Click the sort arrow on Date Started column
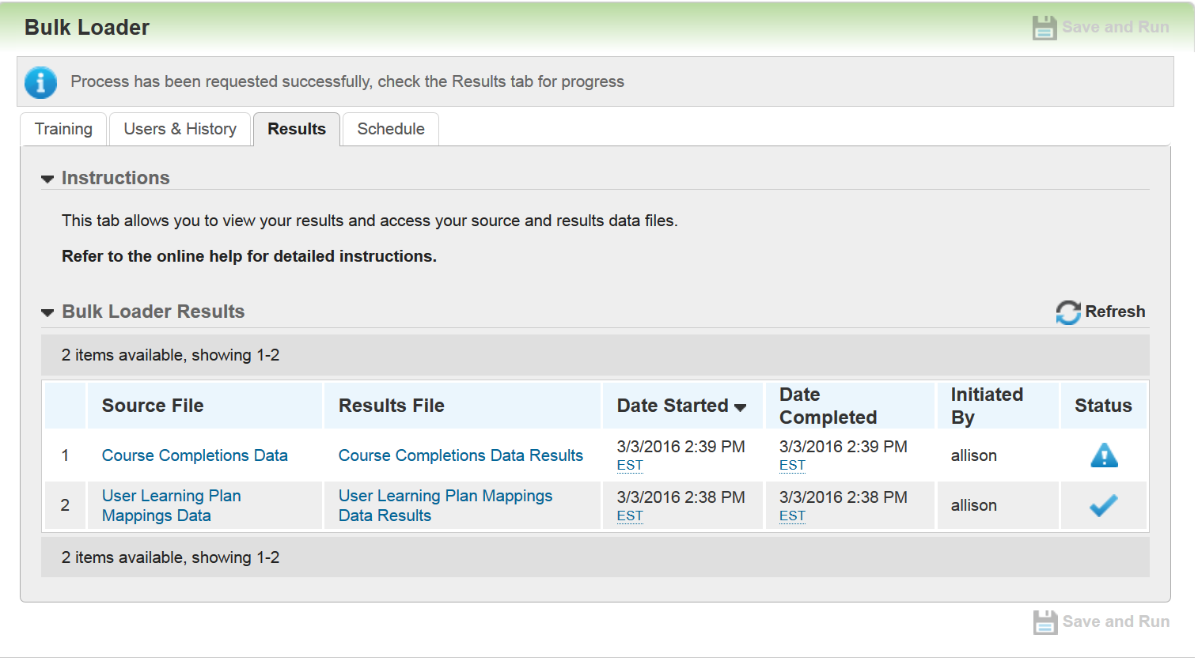Viewport: 1198px width, 661px height. 741,406
